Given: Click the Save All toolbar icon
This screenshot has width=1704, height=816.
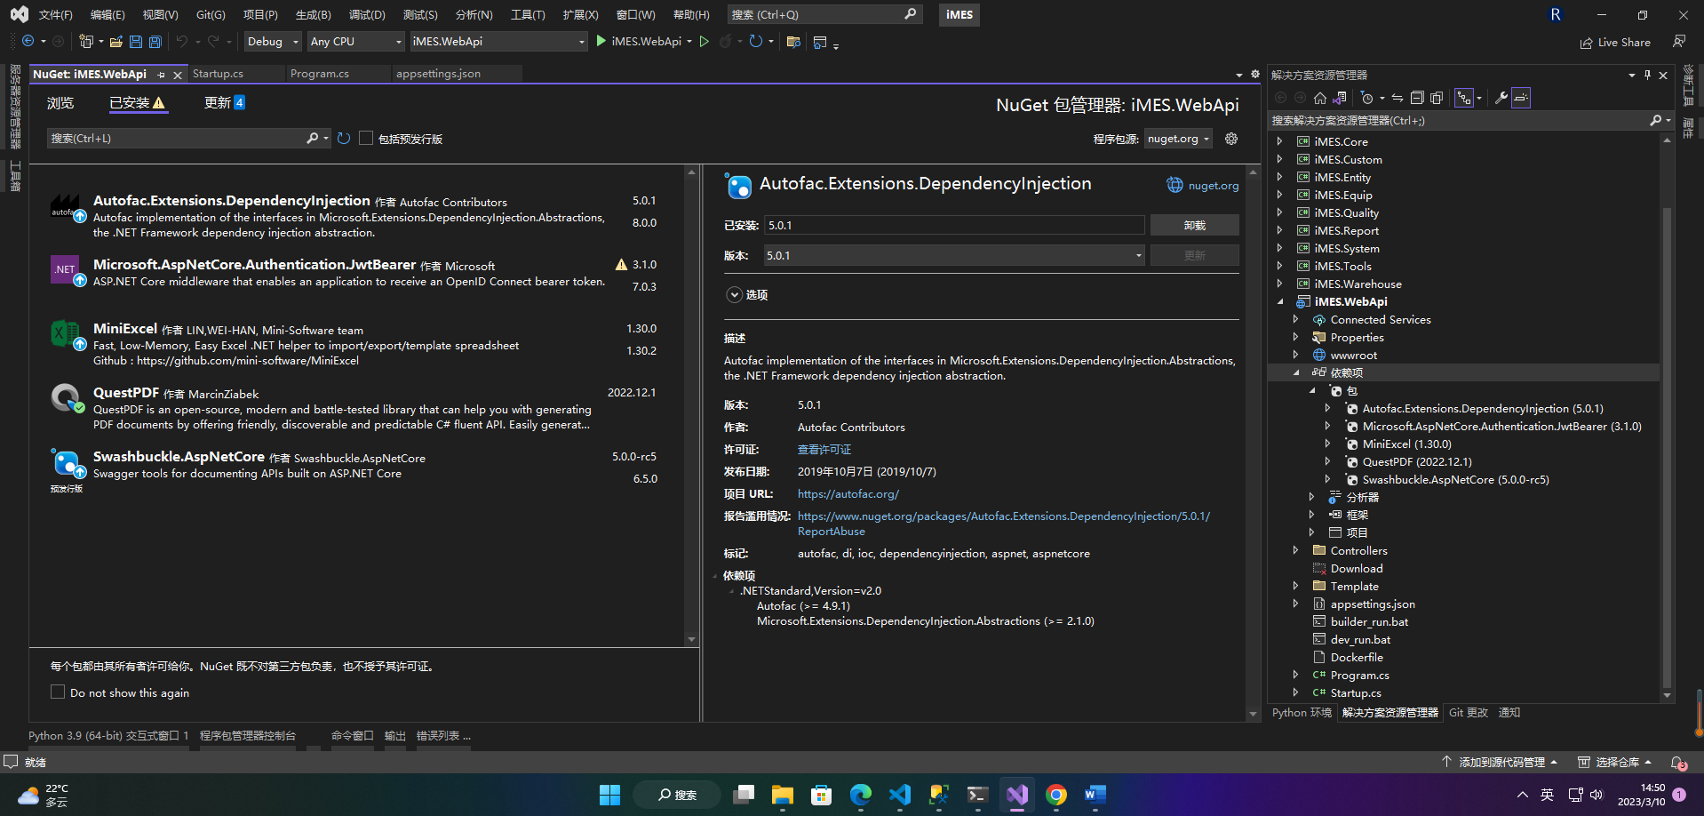Looking at the screenshot, I should tap(155, 42).
